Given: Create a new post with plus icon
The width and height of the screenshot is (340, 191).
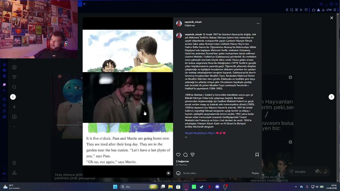Looking at the screenshot, I should click(14, 107).
